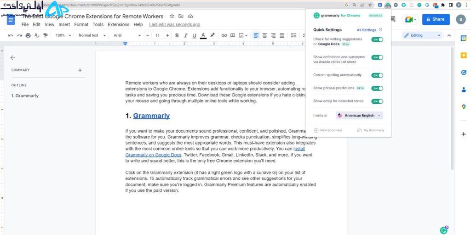Open the Edit menu
Screen dimensions: 471x235
[37, 25]
